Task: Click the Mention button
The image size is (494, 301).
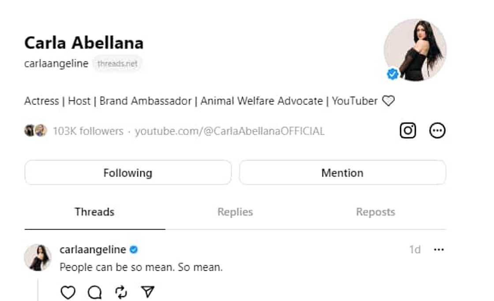Action: [x=342, y=173]
